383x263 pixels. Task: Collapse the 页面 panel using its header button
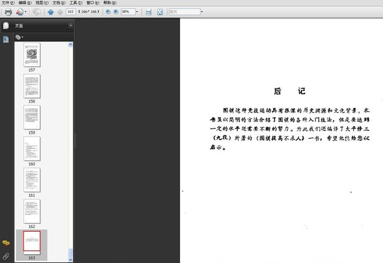71,25
